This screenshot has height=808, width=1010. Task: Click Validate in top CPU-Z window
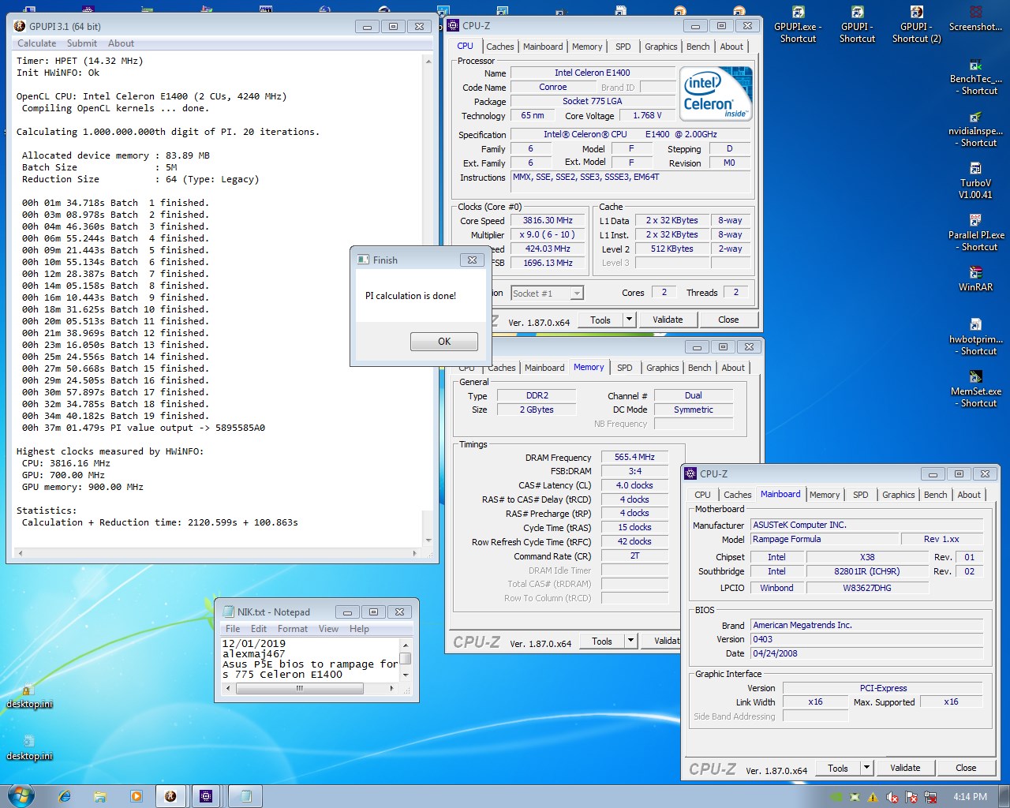(x=668, y=320)
